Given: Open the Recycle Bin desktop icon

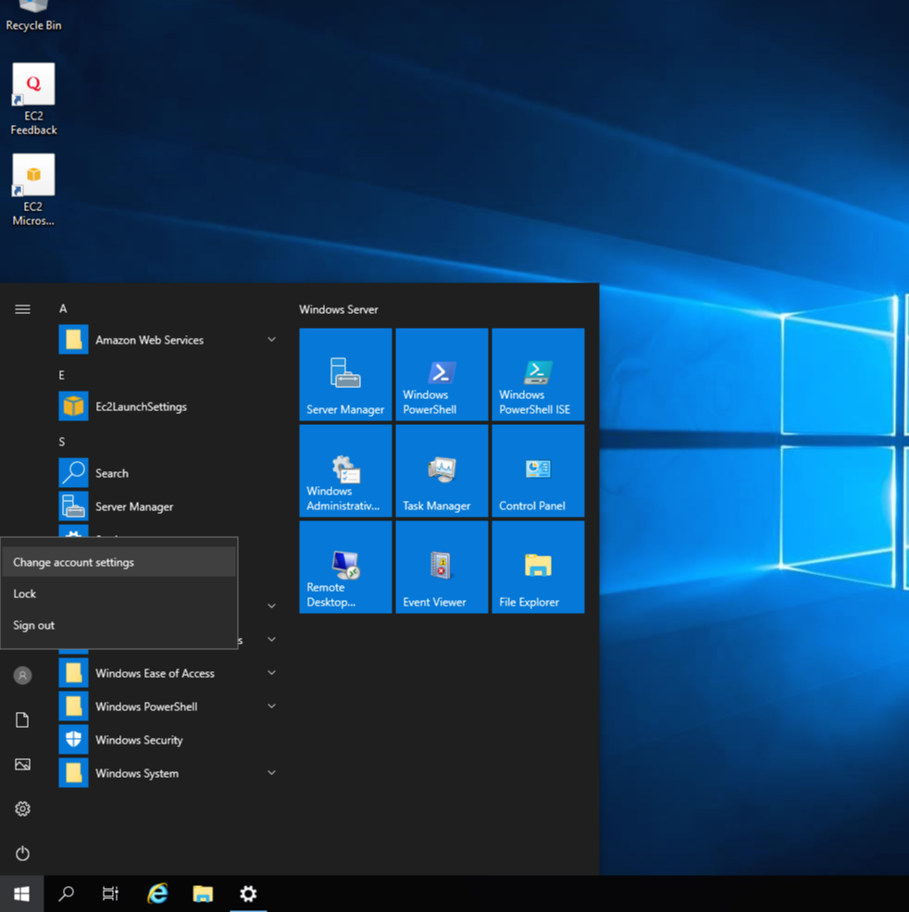Looking at the screenshot, I should (33, 15).
